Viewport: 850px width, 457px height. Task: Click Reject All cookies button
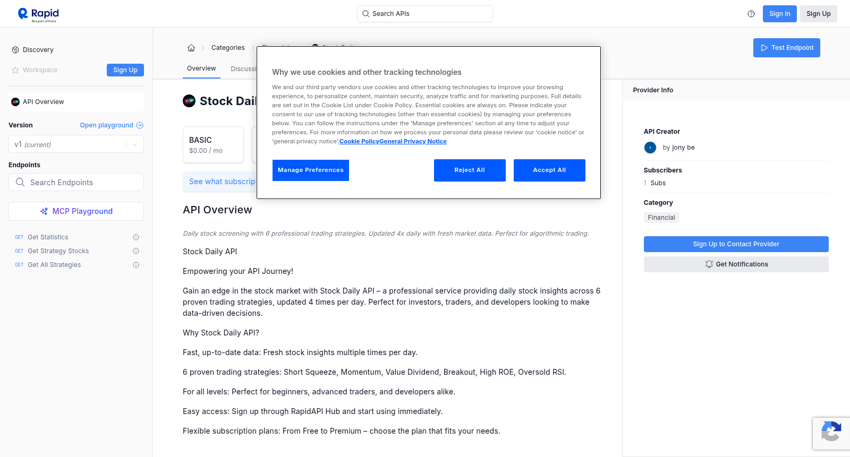[x=470, y=170]
